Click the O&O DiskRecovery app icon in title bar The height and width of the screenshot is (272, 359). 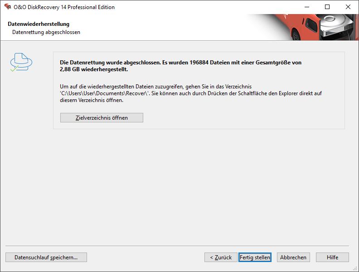pyautogui.click(x=8, y=7)
